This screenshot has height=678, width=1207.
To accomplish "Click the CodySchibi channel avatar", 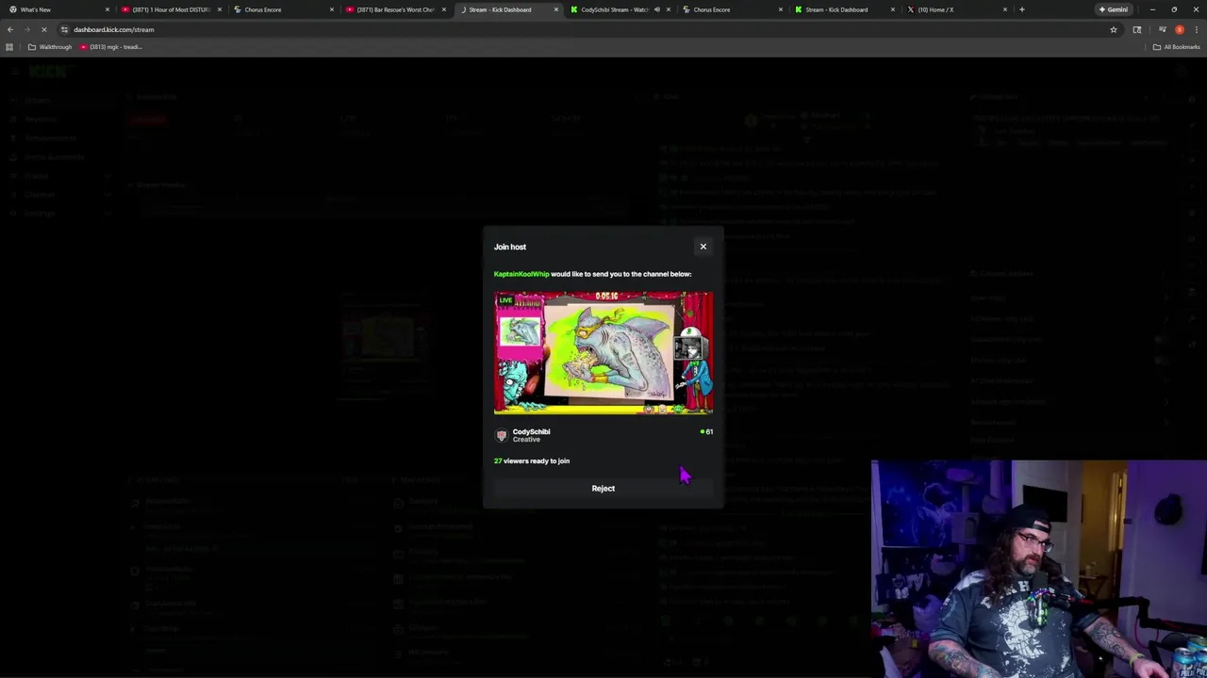I will click(502, 435).
